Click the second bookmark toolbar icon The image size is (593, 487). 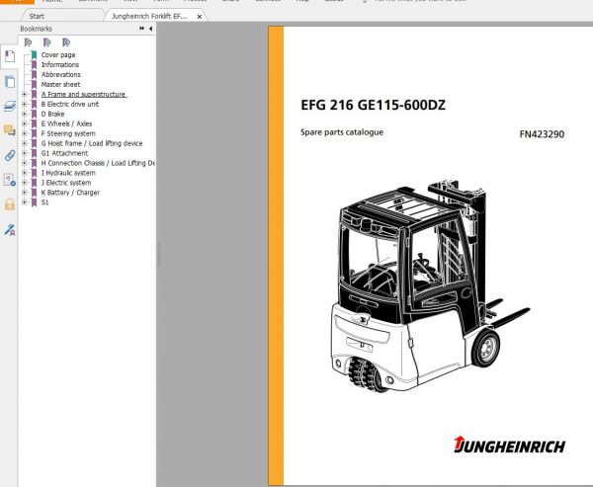[46, 42]
